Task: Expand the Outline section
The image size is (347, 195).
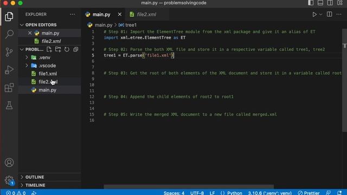Action: (22, 177)
